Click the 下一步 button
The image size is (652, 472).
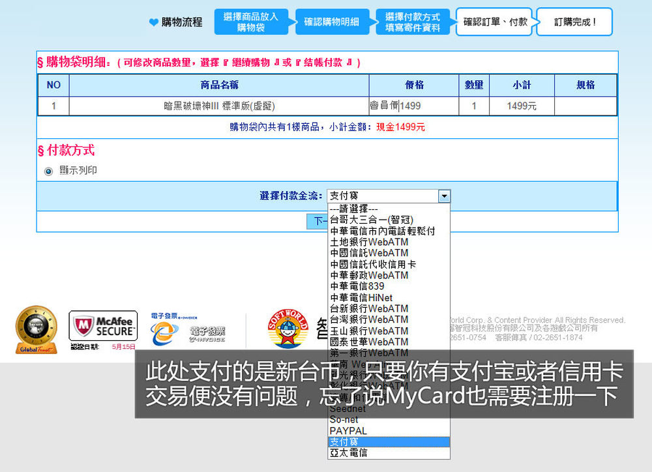[318, 221]
